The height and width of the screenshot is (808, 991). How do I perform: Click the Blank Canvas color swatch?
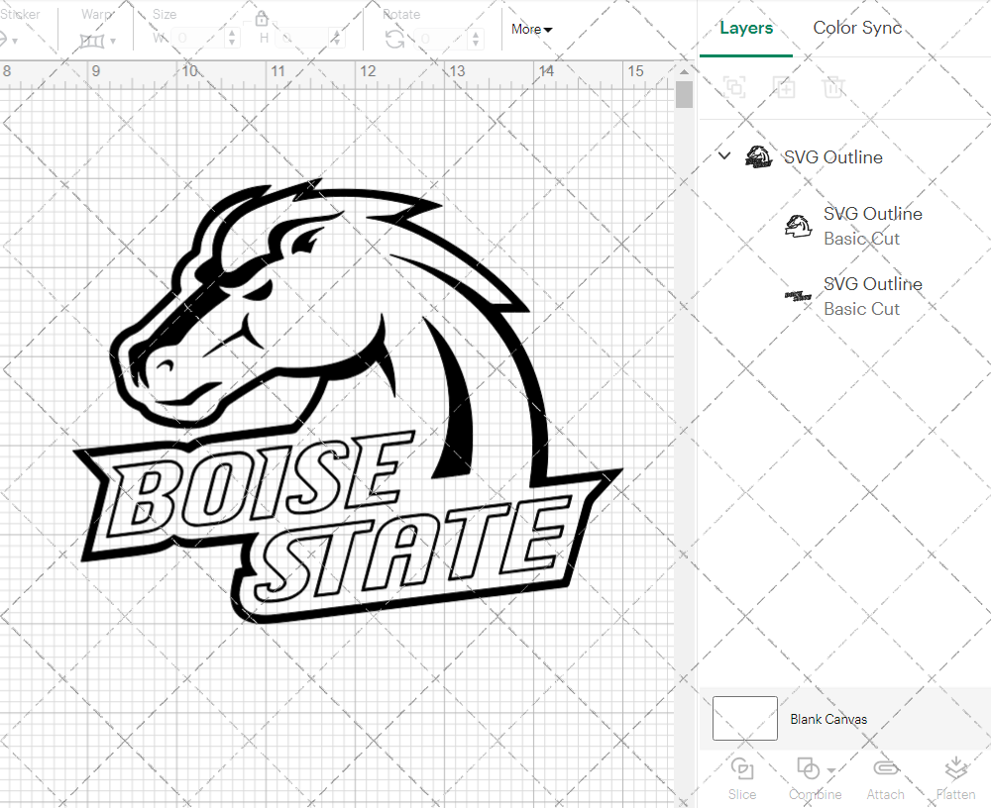click(743, 719)
